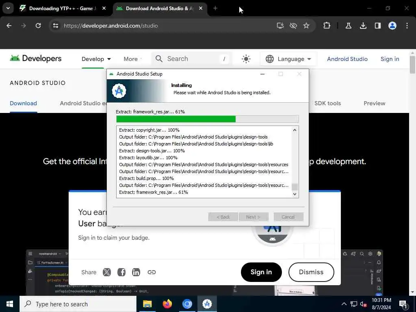Screen dimensions: 416x312
Task: Click the Android Developers logo
Action: point(36,58)
